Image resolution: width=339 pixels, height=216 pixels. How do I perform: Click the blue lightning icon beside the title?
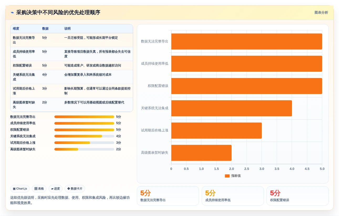[12, 13]
